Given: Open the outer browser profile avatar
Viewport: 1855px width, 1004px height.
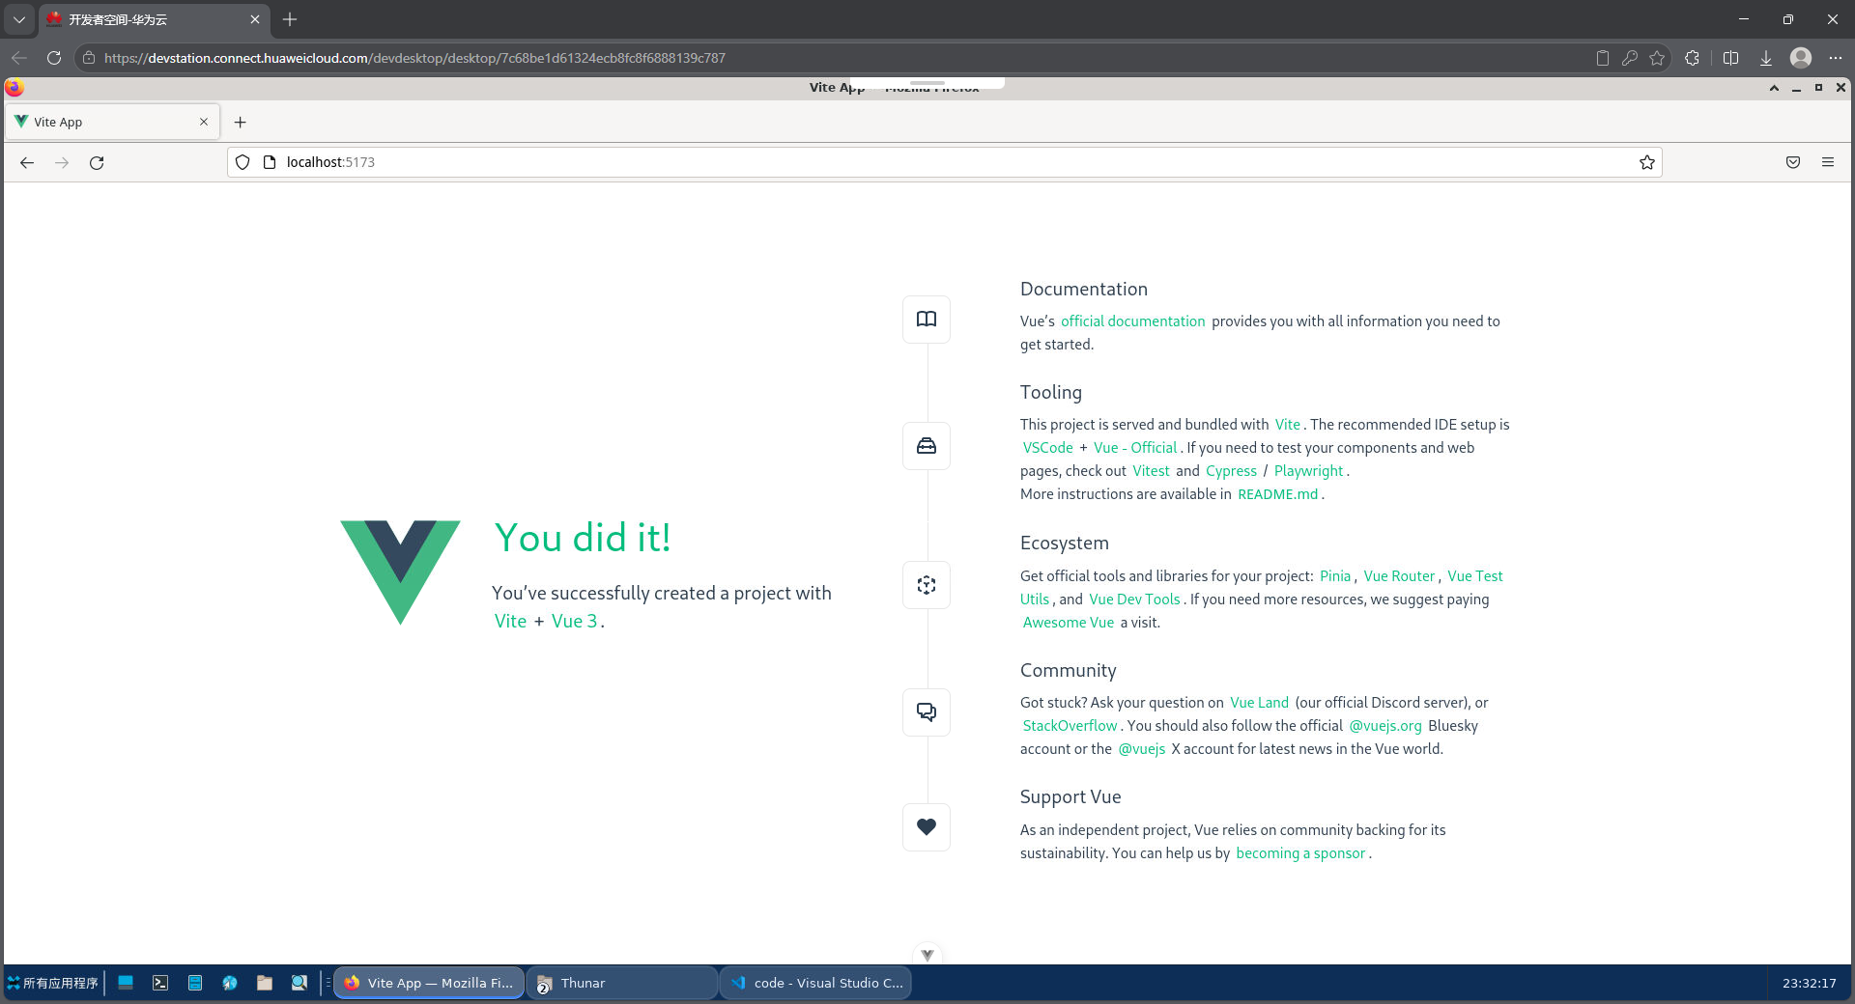Looking at the screenshot, I should click(1801, 58).
